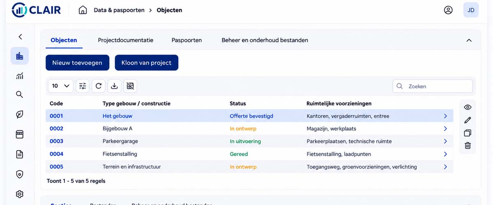Image resolution: width=493 pixels, height=205 pixels.
Task: Collapse the Objecten panel with chevron
Action: click(x=469, y=41)
